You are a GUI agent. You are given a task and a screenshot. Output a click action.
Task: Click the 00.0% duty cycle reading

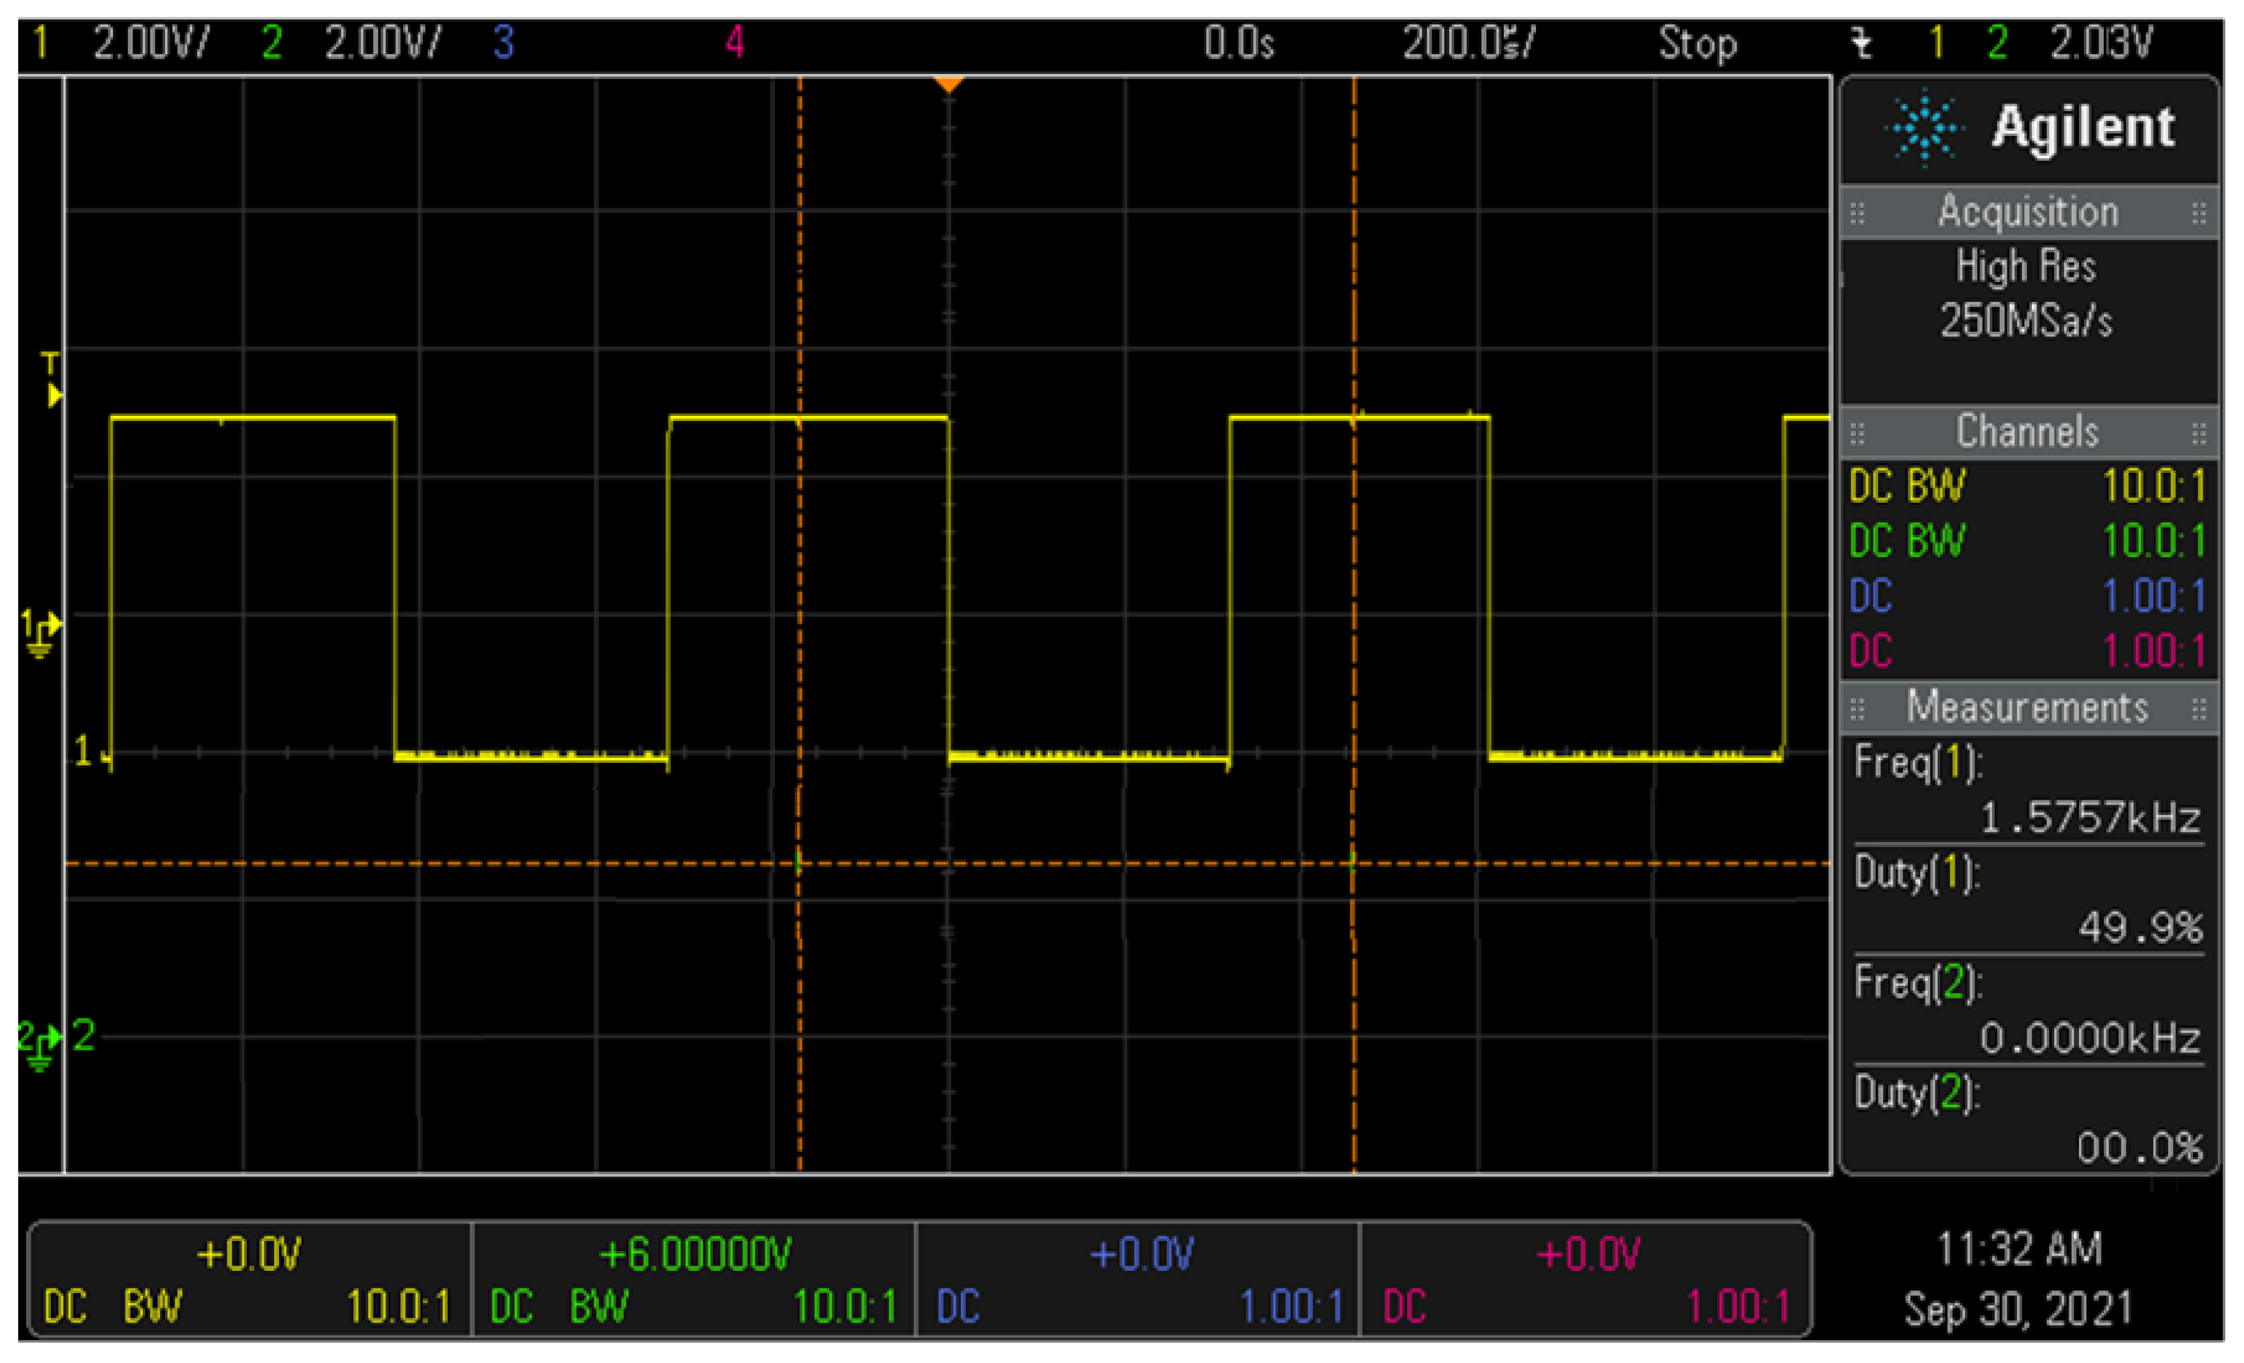pos(2140,1149)
